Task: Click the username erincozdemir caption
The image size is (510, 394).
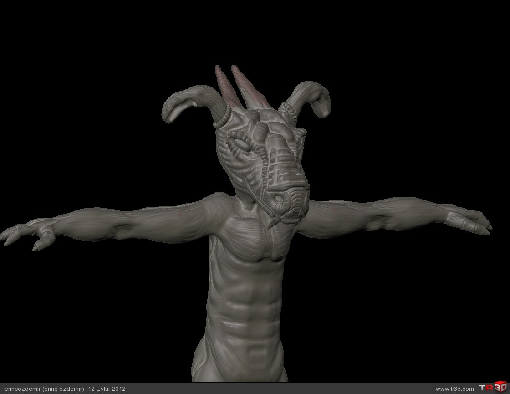Action: [x=44, y=389]
